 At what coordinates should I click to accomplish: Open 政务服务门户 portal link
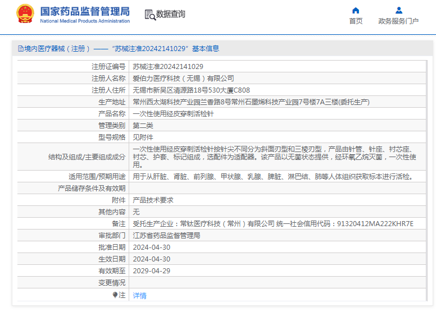(398, 21)
